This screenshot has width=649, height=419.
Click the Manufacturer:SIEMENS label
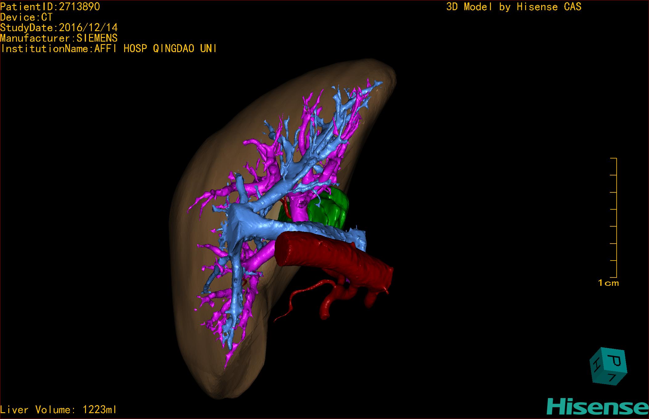(x=59, y=38)
